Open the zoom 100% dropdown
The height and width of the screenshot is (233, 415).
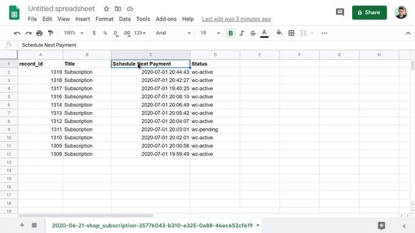tap(73, 33)
